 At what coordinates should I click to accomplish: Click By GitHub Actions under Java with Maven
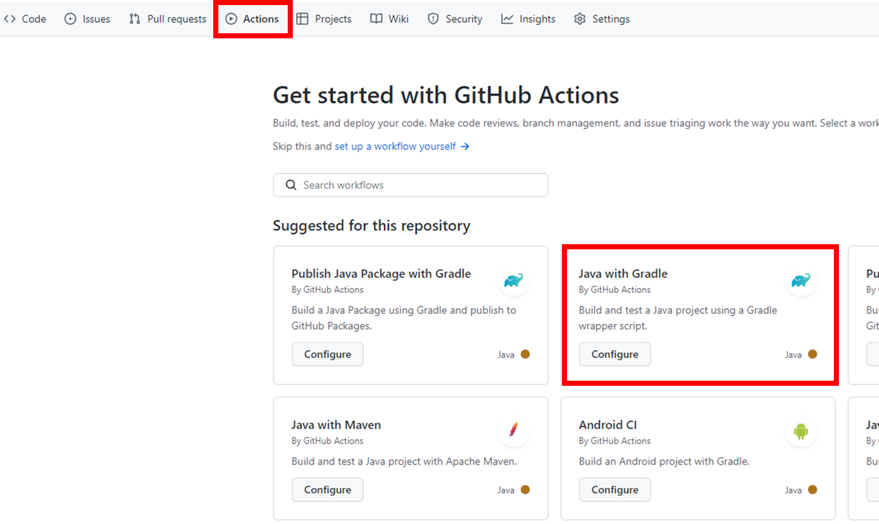click(327, 441)
